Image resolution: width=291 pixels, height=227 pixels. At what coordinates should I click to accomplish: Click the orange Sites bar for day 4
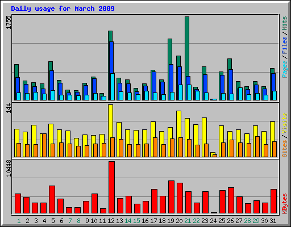44,145
